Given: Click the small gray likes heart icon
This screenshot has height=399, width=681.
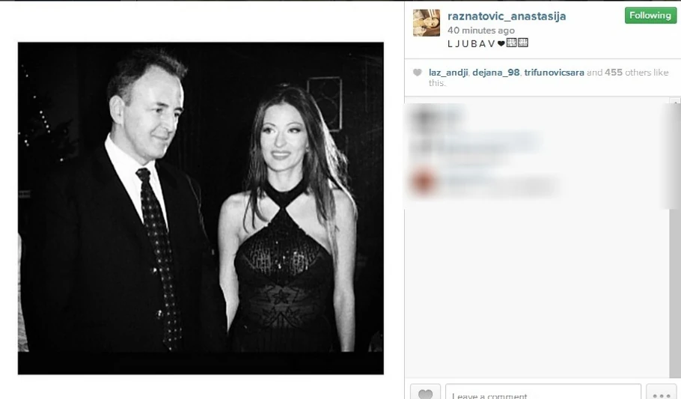Looking at the screenshot, I should coord(418,73).
